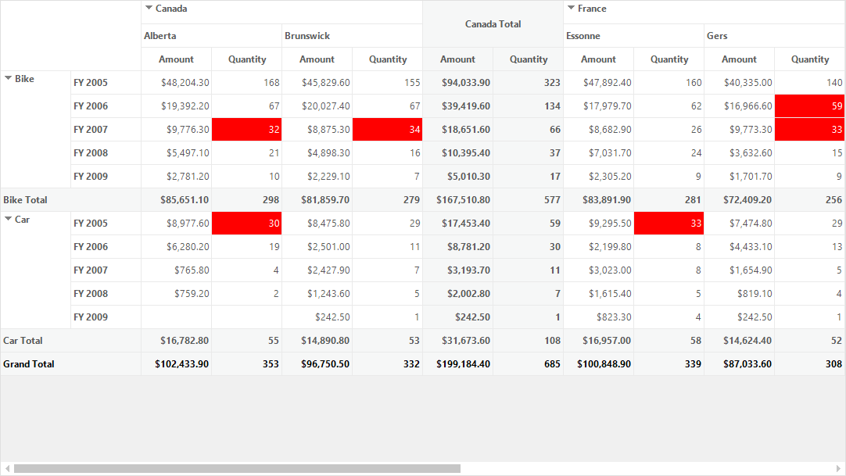Click Brunswick's Quantity column header

coord(387,59)
